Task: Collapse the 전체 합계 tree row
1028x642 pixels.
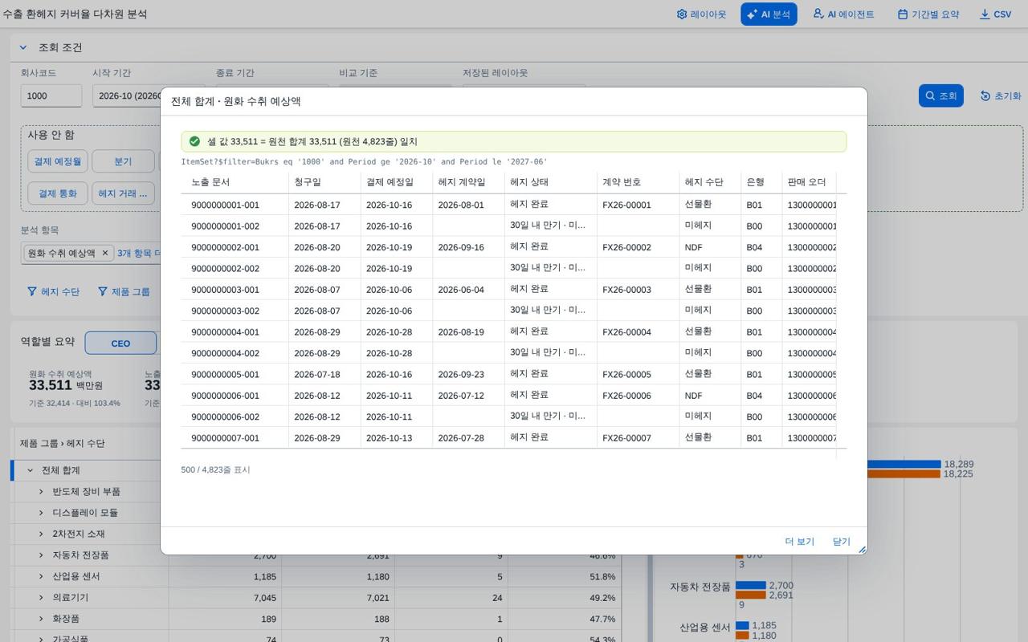Action: click(30, 470)
